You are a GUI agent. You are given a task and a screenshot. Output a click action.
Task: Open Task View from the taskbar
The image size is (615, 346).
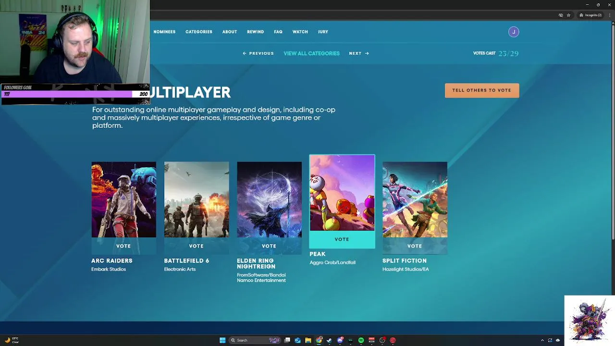[x=287, y=340]
